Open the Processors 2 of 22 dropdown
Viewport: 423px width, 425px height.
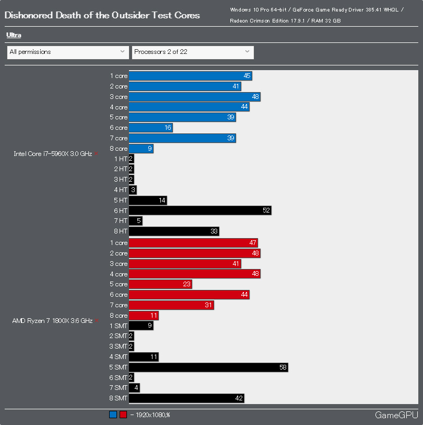point(193,52)
